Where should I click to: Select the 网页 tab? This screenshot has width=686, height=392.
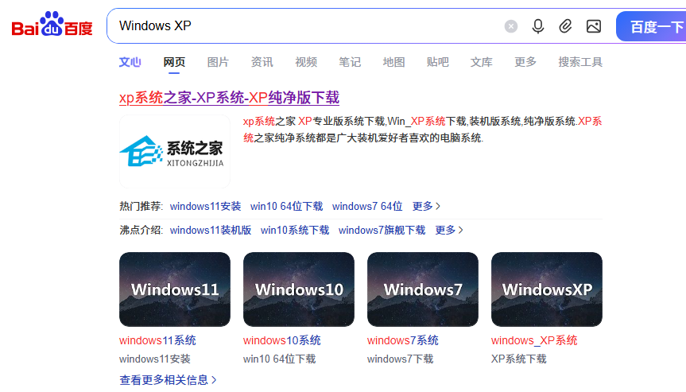pyautogui.click(x=174, y=62)
